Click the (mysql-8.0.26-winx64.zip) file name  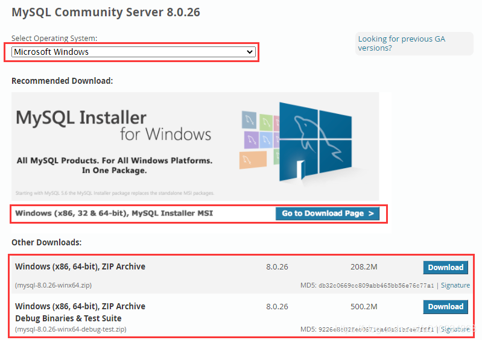tap(53, 285)
